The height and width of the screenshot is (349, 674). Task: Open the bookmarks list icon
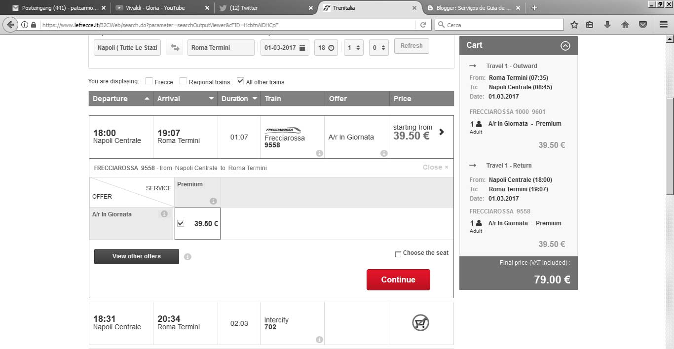click(x=590, y=25)
